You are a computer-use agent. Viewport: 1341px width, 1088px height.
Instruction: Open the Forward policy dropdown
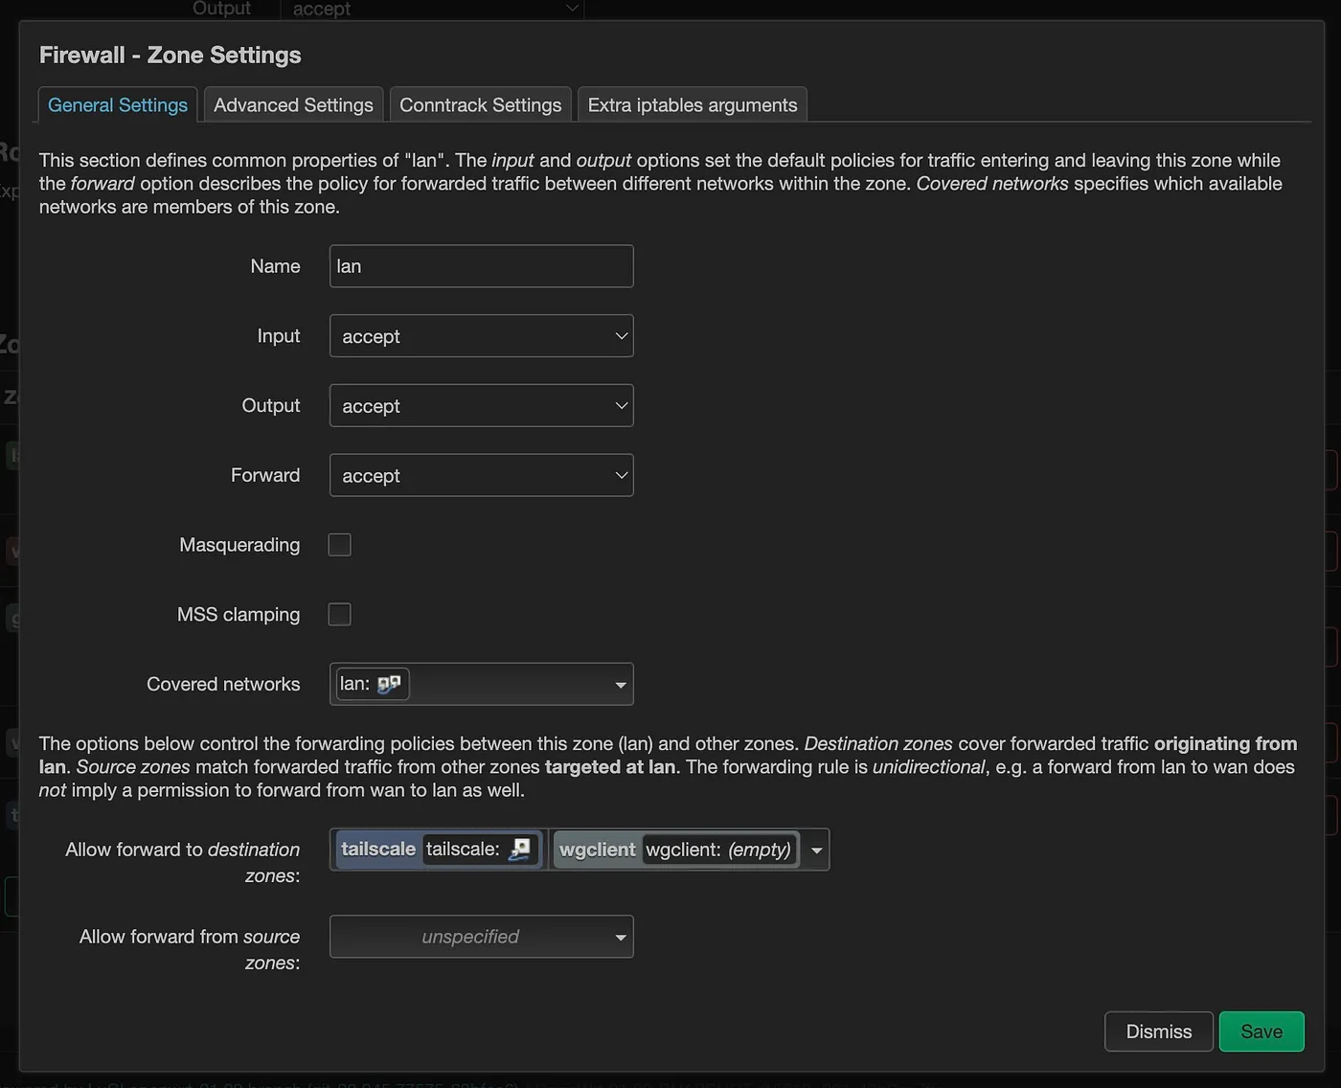(481, 475)
